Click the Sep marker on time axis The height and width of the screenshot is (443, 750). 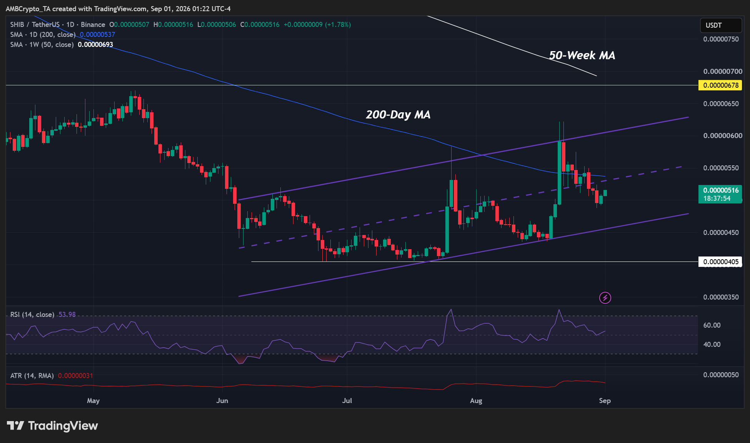click(x=605, y=401)
